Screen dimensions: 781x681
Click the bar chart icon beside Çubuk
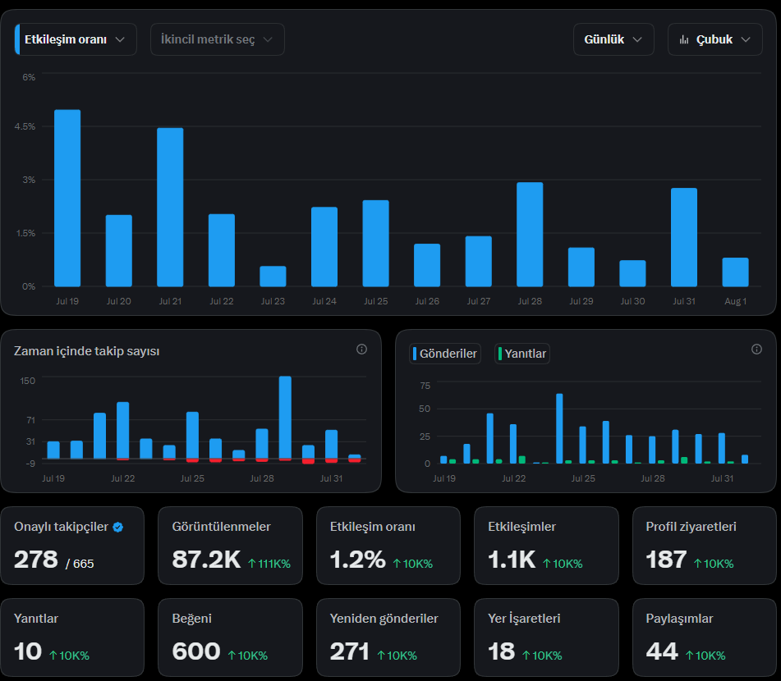coord(684,39)
